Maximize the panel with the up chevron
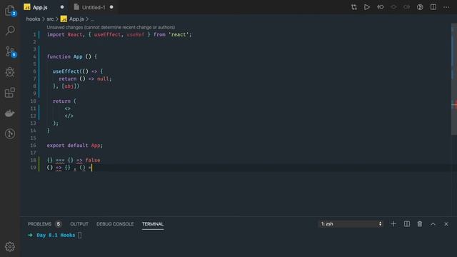The height and width of the screenshot is (257, 457). (x=433, y=223)
